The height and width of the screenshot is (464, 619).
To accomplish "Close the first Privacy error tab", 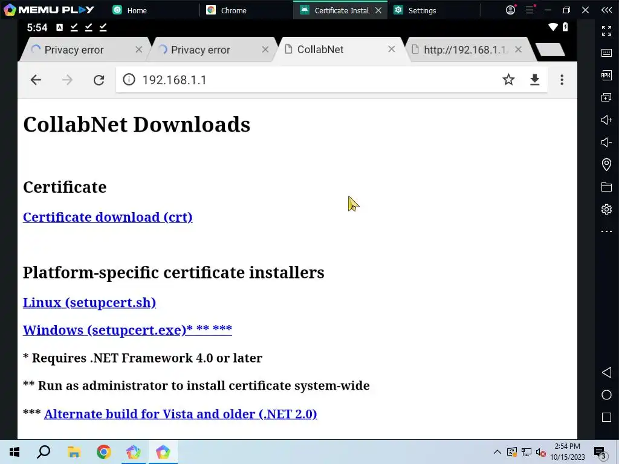I will point(138,50).
